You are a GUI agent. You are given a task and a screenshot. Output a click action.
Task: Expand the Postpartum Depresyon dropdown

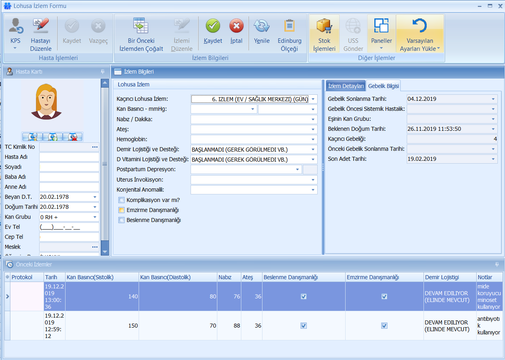pyautogui.click(x=298, y=170)
